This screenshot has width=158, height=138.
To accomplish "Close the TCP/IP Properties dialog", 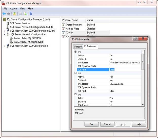I will [x=143, y=38].
